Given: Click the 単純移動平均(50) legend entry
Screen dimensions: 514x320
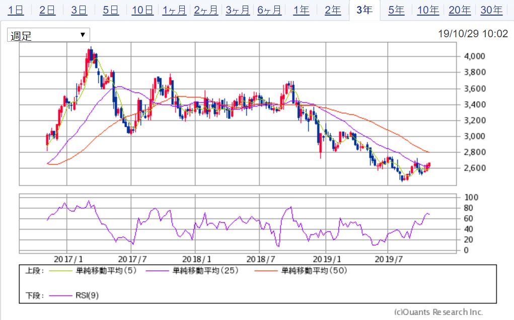Looking at the screenshot, I should [314, 271].
